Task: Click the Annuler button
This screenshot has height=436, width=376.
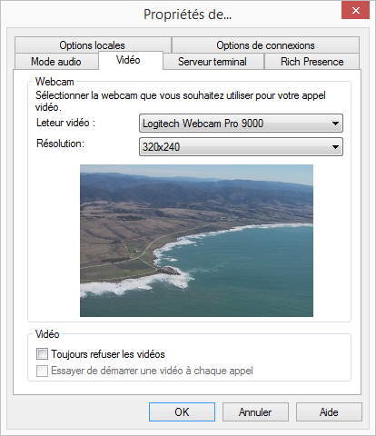Action: pyautogui.click(x=255, y=412)
